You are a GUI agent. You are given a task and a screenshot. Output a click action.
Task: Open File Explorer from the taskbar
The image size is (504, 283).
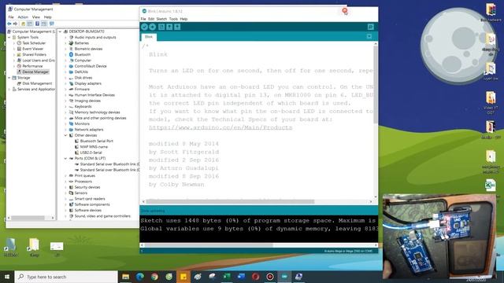click(125, 277)
